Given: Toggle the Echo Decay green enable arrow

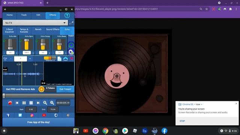Looking at the screenshot, I should click(x=37, y=41).
